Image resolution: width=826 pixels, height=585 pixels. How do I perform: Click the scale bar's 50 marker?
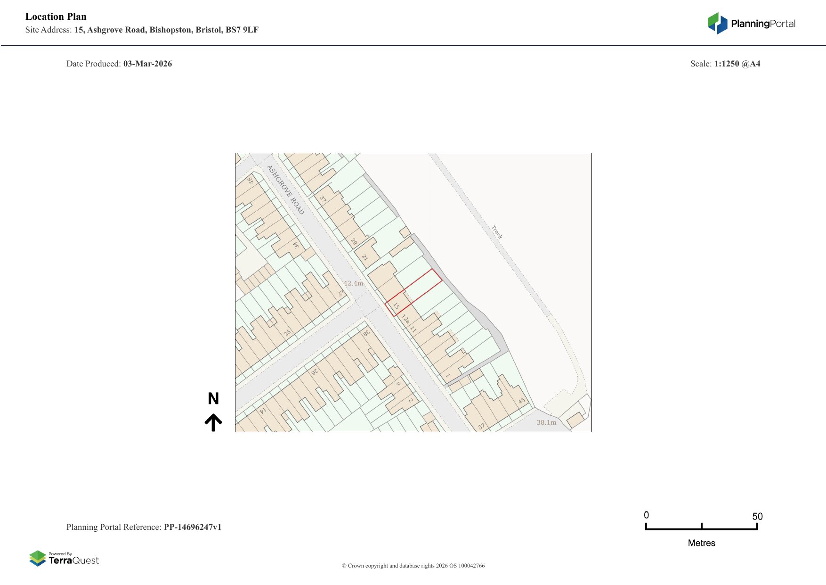757,516
